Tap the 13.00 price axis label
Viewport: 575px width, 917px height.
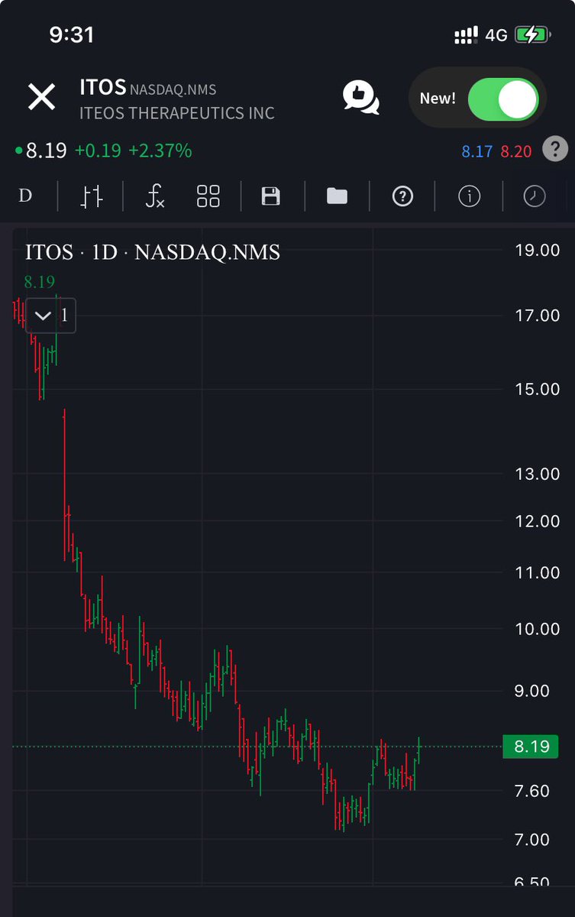tap(536, 475)
